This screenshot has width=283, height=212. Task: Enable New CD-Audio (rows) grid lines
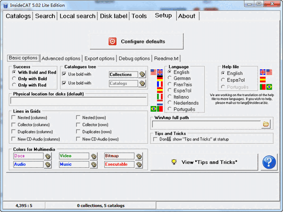coord(78,139)
